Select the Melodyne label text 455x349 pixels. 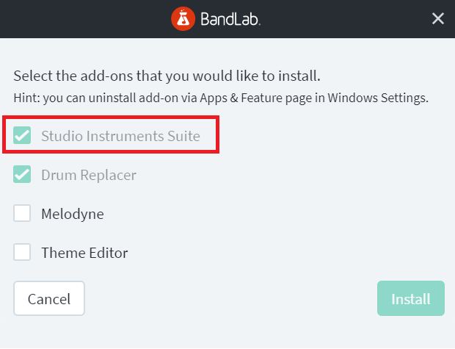pos(73,214)
